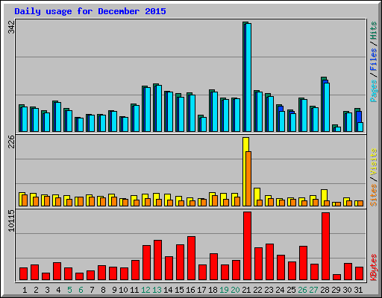Click the hits bar for day 17
382x298 pixels.
pos(200,123)
